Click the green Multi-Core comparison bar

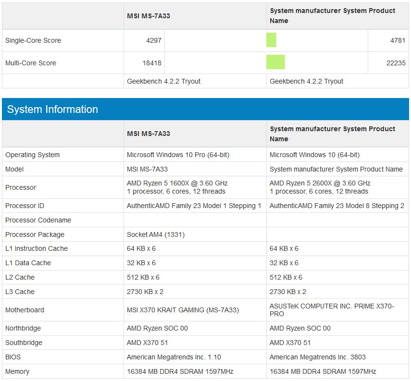tap(275, 62)
